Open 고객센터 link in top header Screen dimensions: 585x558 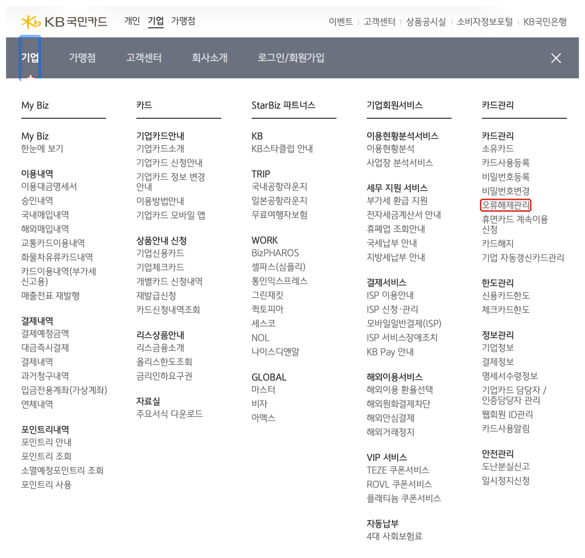[x=379, y=22]
